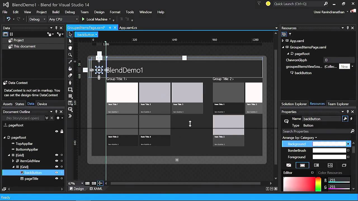Select the Zoom magnifier tool
Screen dimensions: 358x201
pyautogui.click(x=70, y=55)
